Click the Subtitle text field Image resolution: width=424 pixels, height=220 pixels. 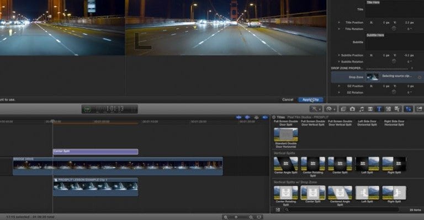click(x=395, y=42)
